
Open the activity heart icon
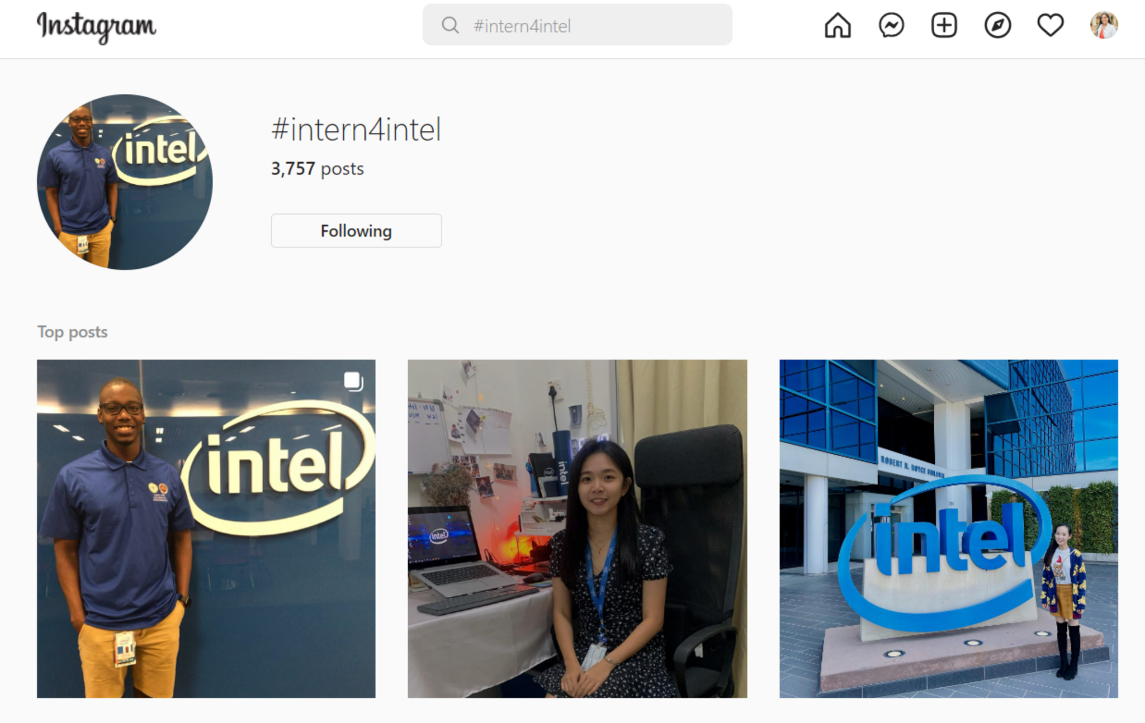tap(1050, 26)
